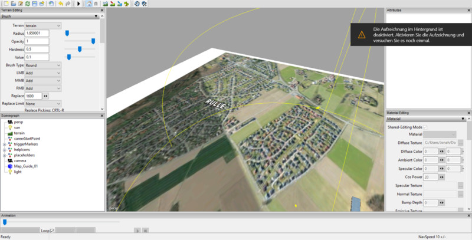This screenshot has width=472, height=240.
Task: Toggle the house navigation mode icon
Action: click(x=89, y=4)
